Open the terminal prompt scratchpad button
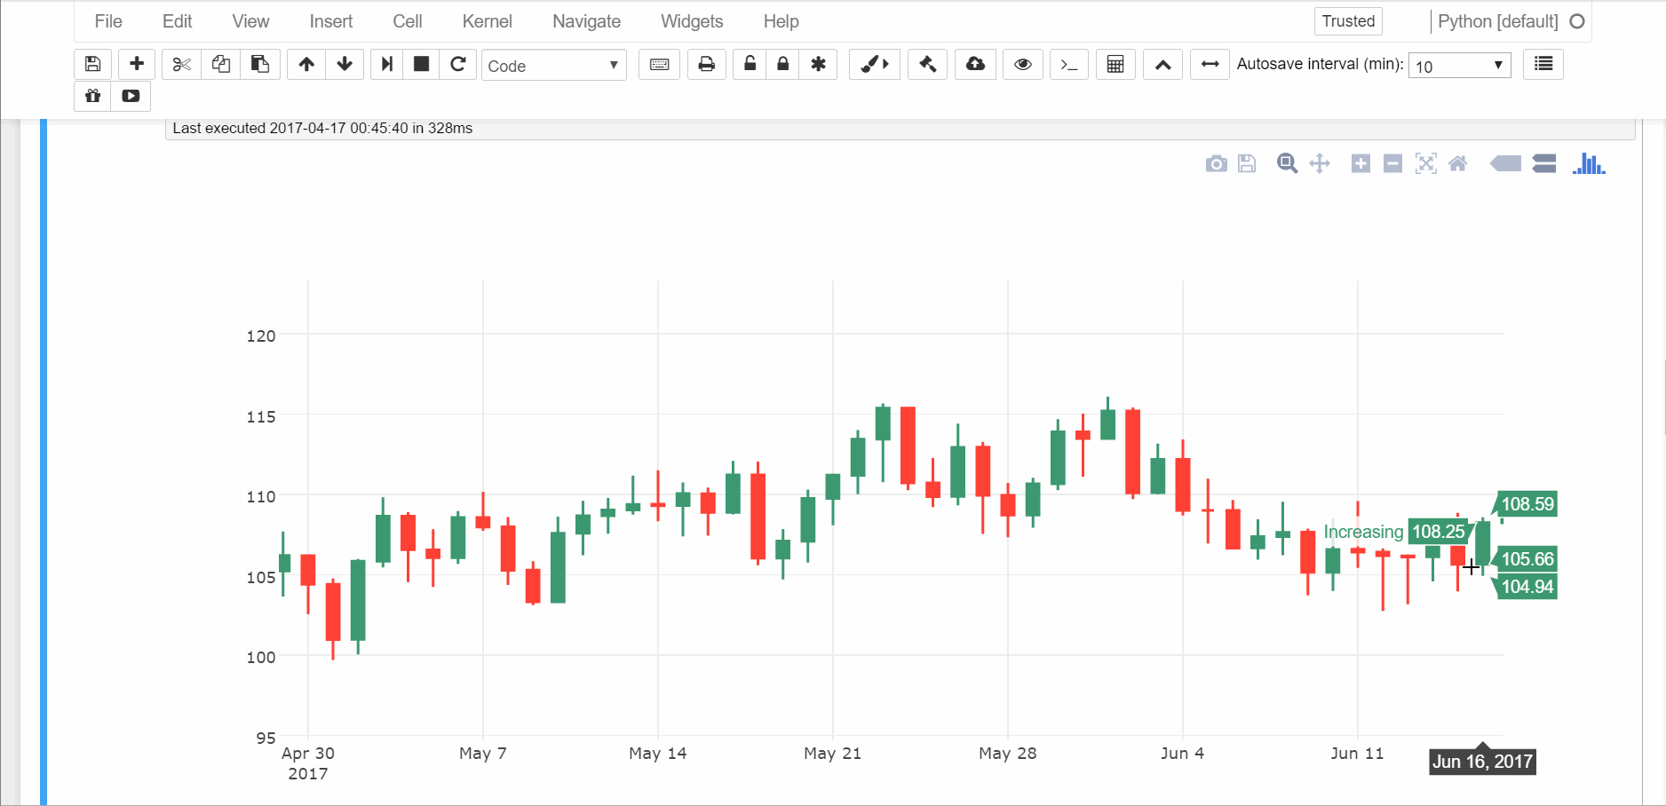Image resolution: width=1666 pixels, height=806 pixels. [1069, 64]
